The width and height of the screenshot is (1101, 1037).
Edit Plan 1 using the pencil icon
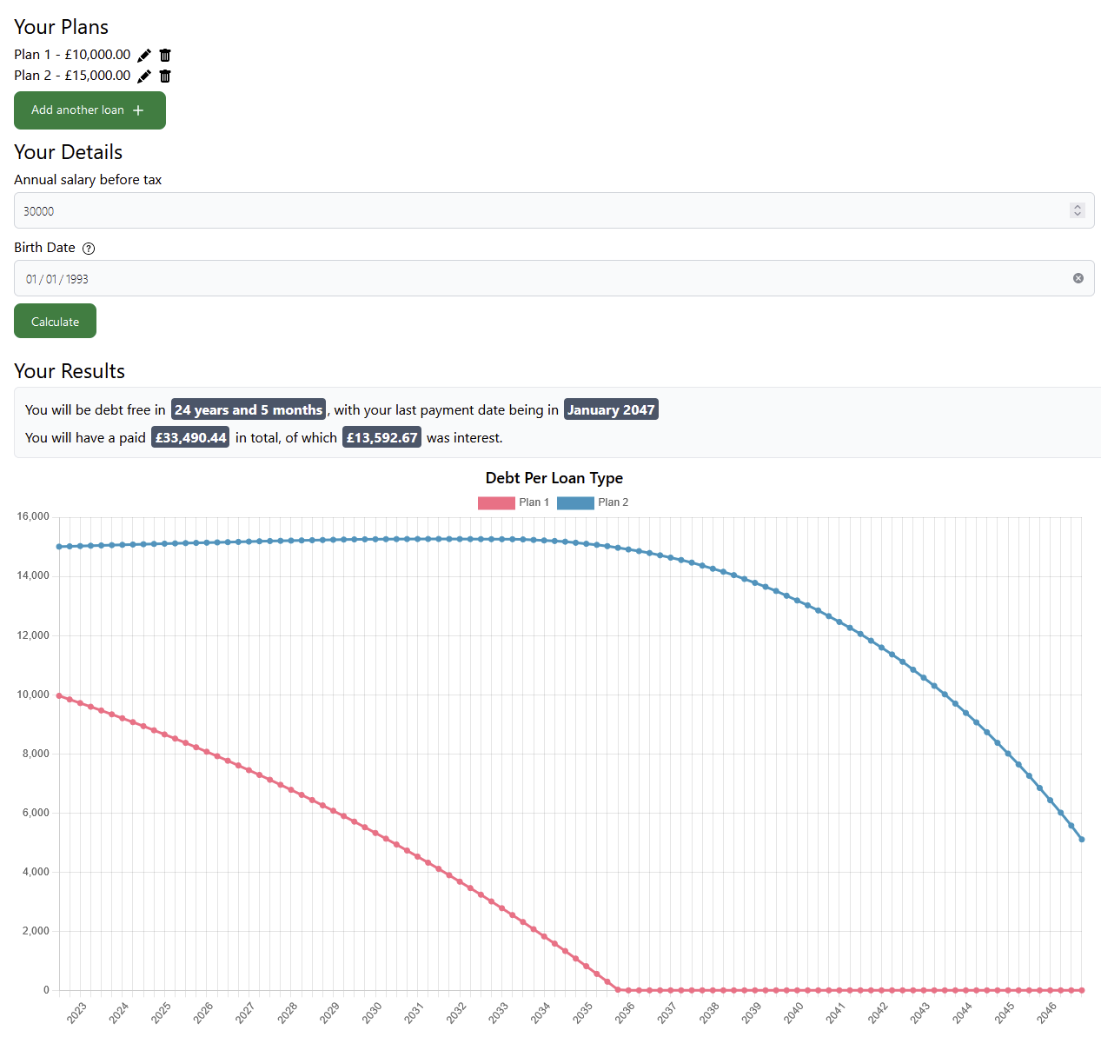point(143,55)
